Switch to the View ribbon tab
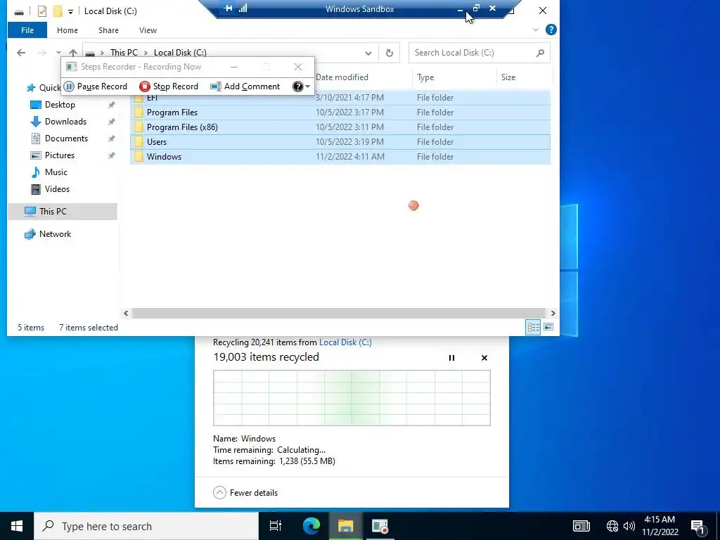 pos(148,30)
